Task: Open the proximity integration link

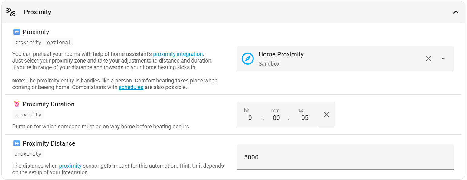Action: click(178, 54)
